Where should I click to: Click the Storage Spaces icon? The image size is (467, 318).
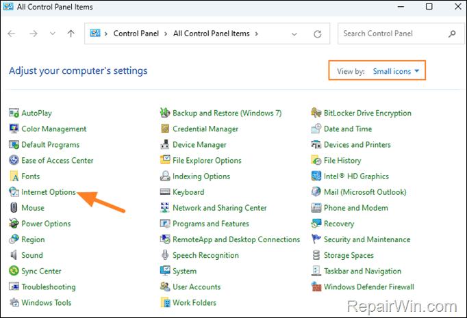(316, 255)
